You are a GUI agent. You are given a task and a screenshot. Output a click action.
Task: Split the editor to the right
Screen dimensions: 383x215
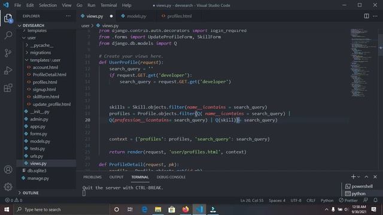coord(366,16)
